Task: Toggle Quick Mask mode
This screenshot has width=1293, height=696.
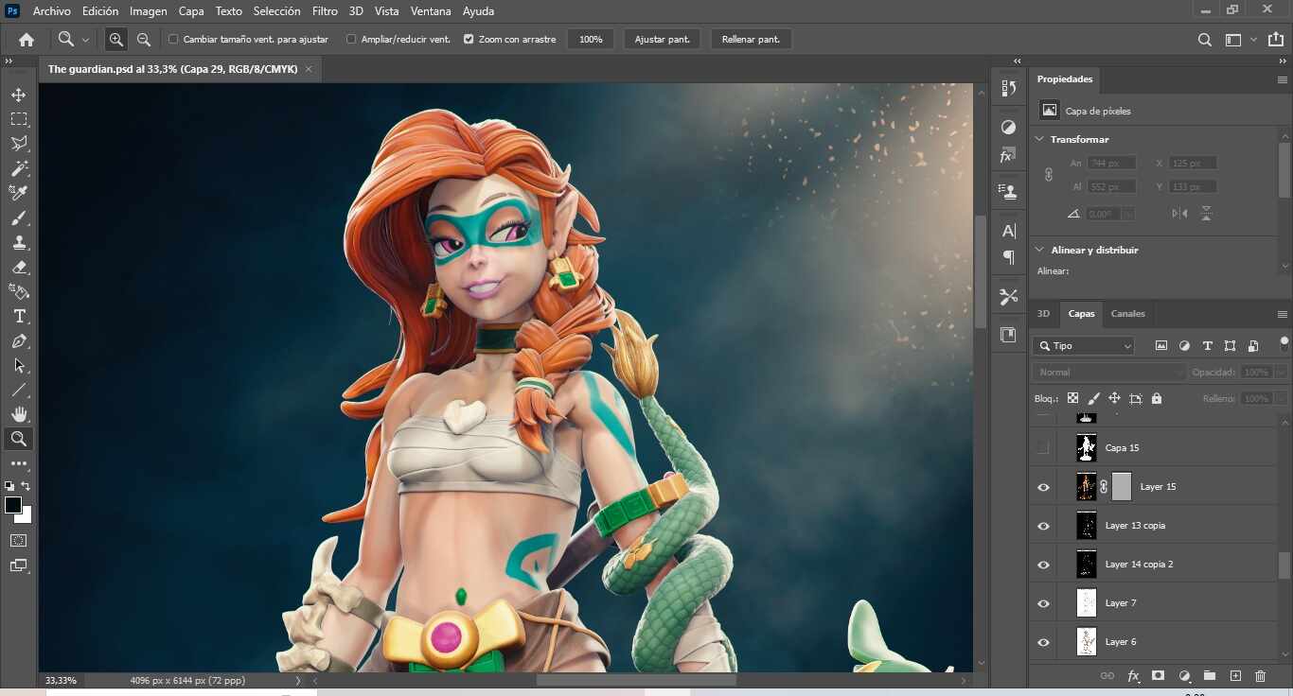Action: (19, 541)
